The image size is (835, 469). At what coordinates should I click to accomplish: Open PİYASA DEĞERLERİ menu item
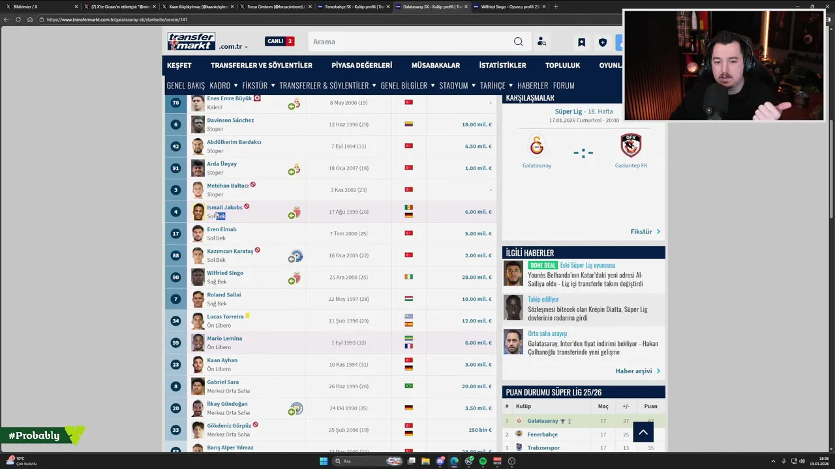tap(361, 65)
